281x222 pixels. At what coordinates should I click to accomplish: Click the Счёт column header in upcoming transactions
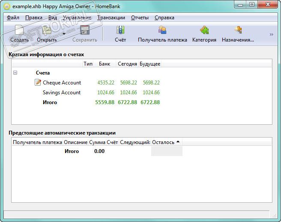point(112,142)
